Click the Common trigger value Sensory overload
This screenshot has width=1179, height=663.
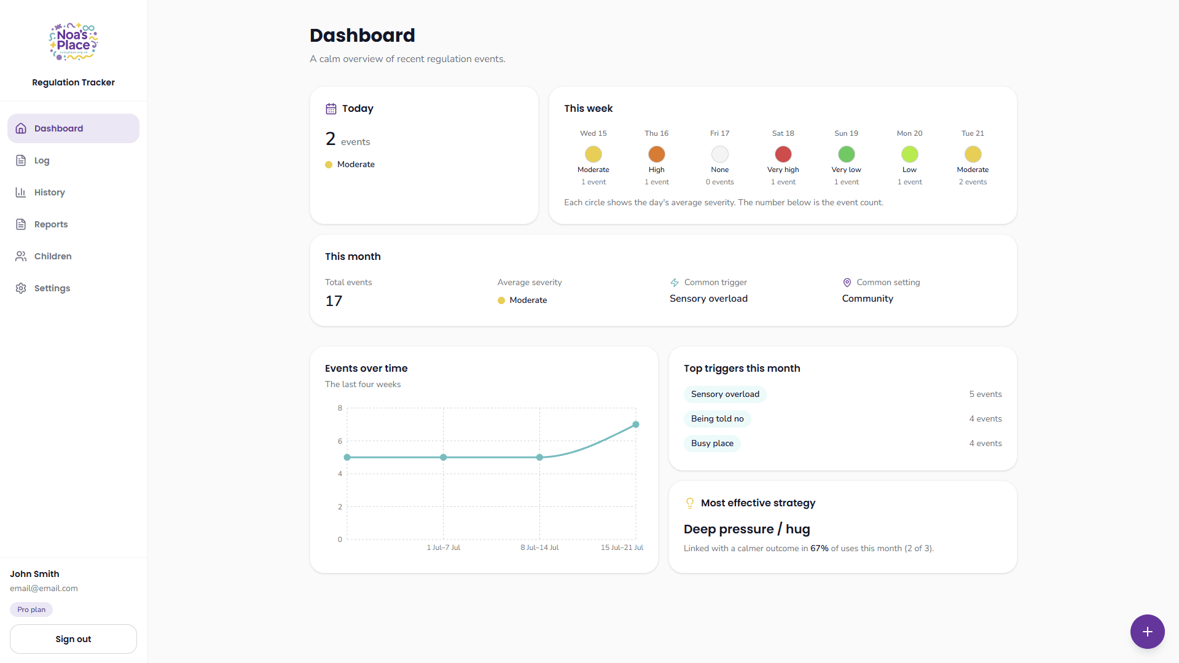(x=708, y=299)
